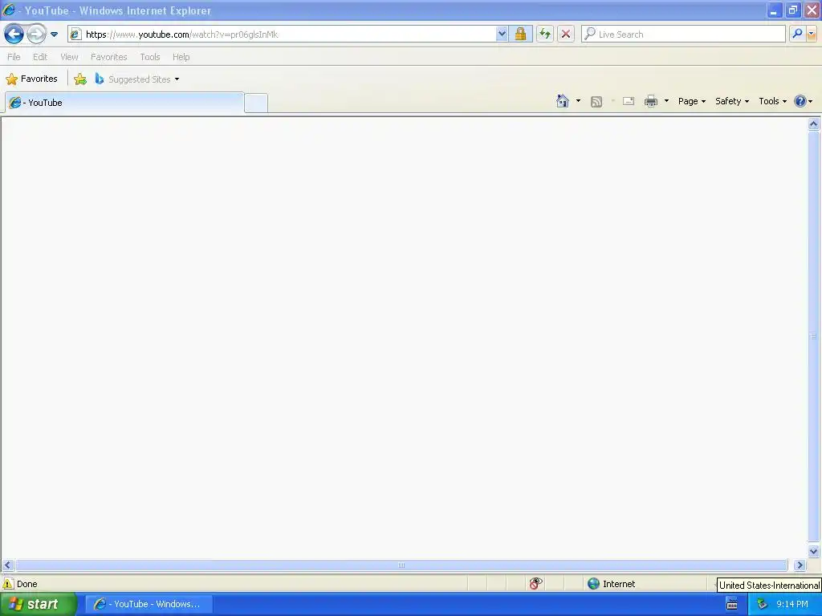The width and height of the screenshot is (822, 616).
Task: Click the Read Mail envelope icon
Action: click(629, 101)
